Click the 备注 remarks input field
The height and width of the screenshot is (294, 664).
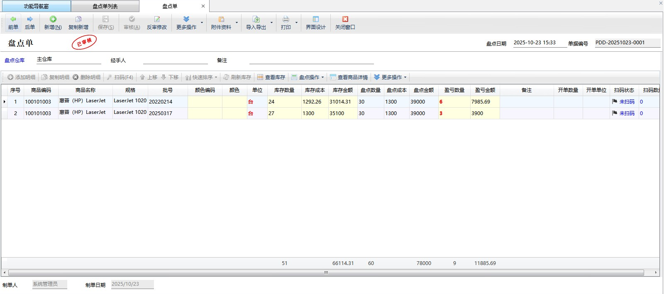pyautogui.click(x=311, y=60)
